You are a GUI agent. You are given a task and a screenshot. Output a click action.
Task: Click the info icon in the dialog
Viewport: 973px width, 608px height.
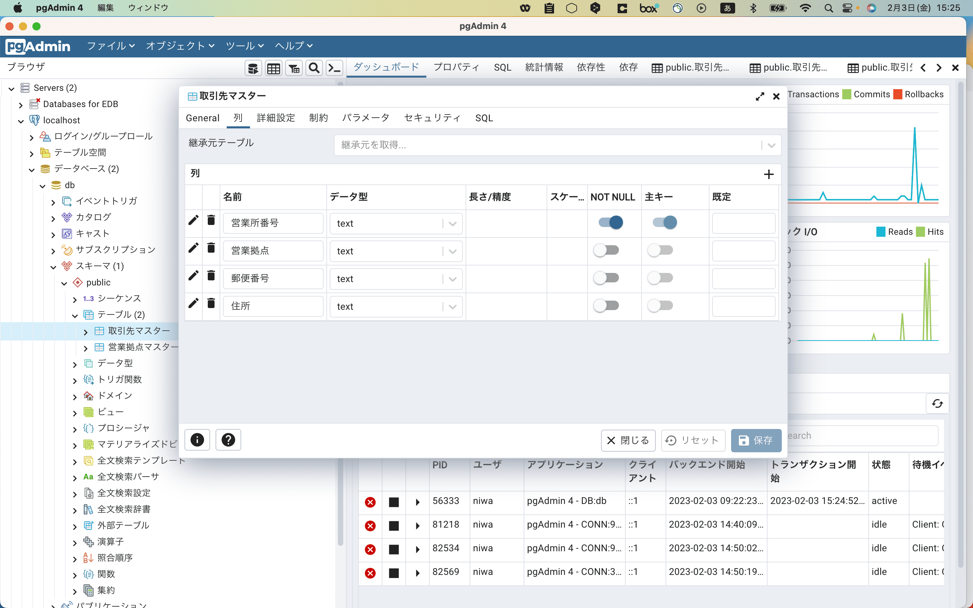click(x=197, y=439)
